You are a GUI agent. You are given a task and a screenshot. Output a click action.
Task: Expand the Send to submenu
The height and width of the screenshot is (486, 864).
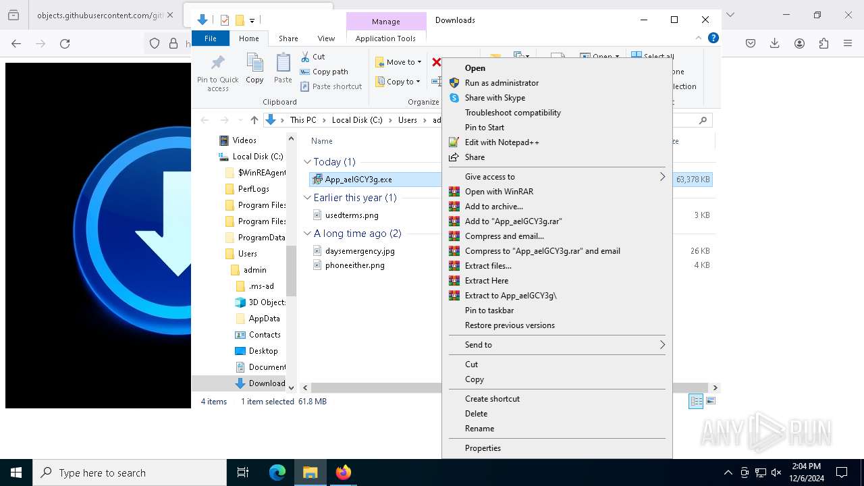coord(557,345)
